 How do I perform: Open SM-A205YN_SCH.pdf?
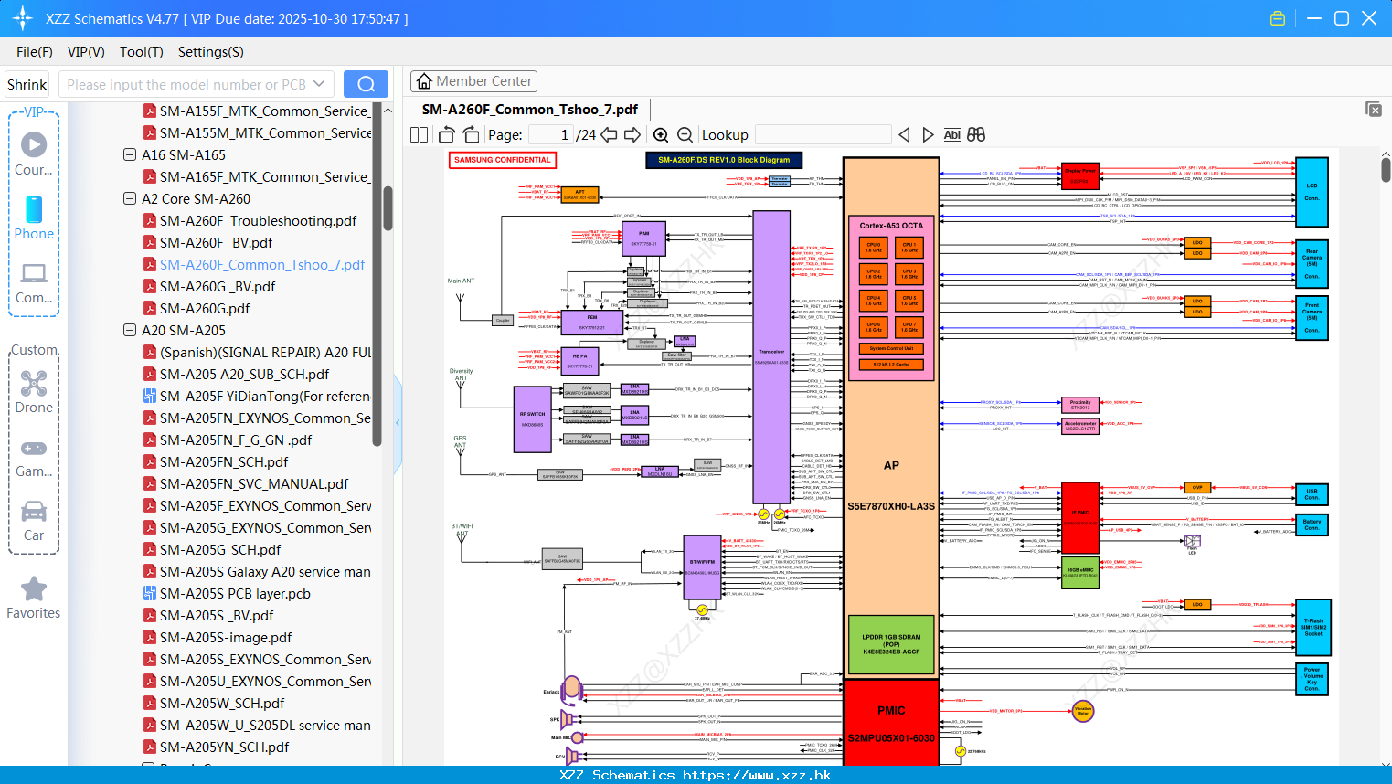216,747
